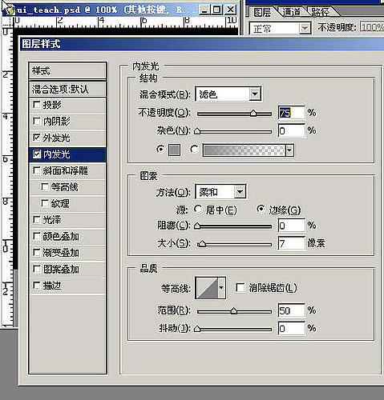Switch to the 路径 paths tab
This screenshot has width=384, height=400.
click(x=320, y=12)
